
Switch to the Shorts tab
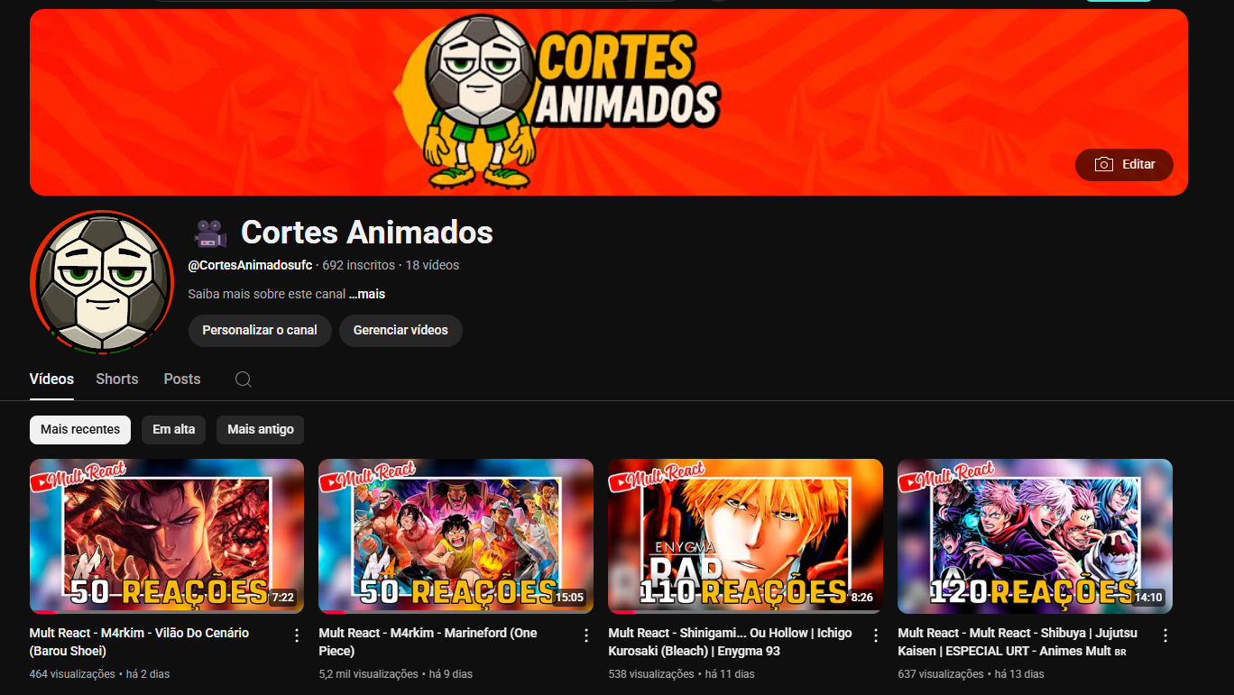click(x=117, y=380)
